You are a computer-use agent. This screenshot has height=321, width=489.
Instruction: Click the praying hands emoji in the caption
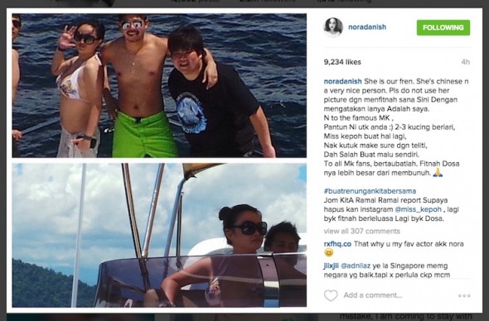pyautogui.click(x=438, y=172)
